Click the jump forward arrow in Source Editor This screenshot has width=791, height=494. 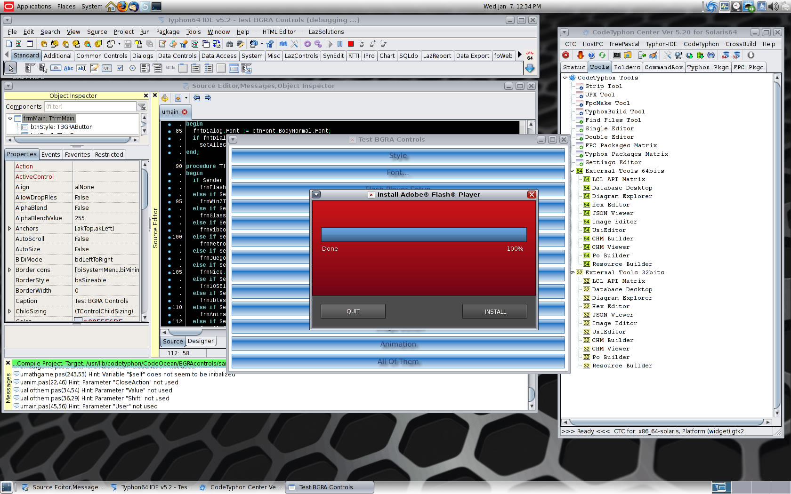click(x=208, y=98)
